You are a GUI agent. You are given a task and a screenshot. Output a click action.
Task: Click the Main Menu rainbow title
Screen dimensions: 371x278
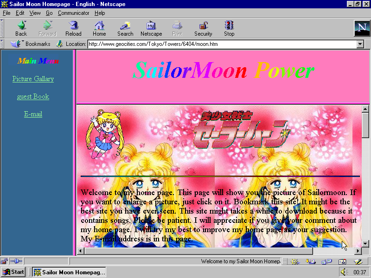tap(38, 61)
